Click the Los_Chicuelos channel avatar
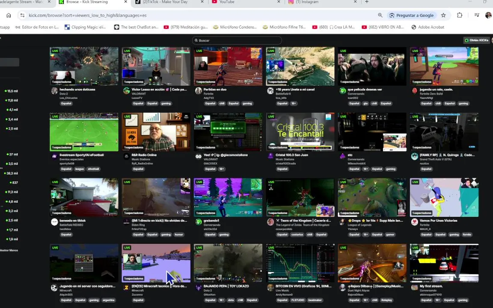Viewport: 493px width, 308px height. click(54, 91)
